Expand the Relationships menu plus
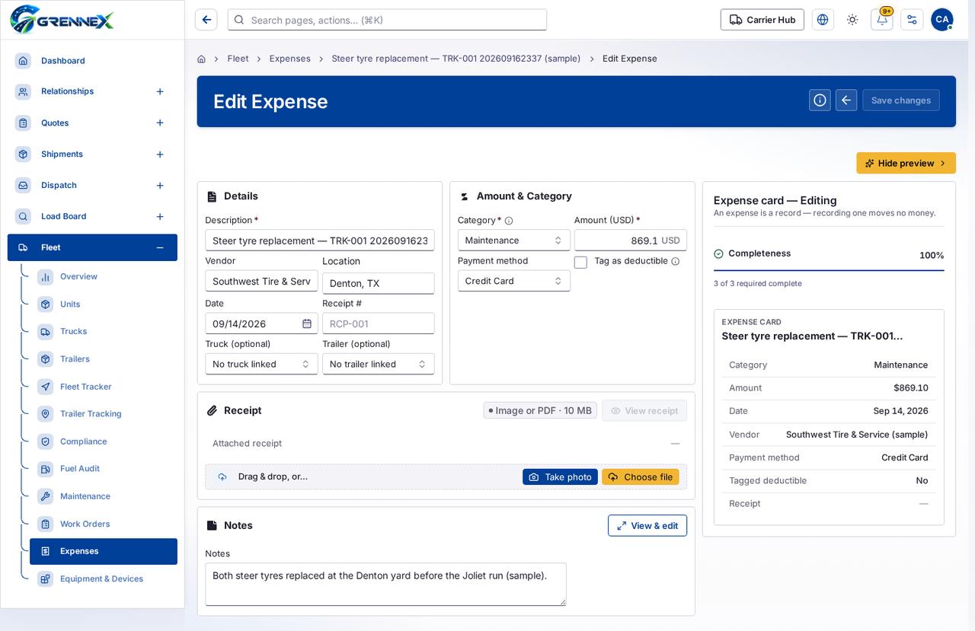The width and height of the screenshot is (975, 631). click(x=160, y=91)
